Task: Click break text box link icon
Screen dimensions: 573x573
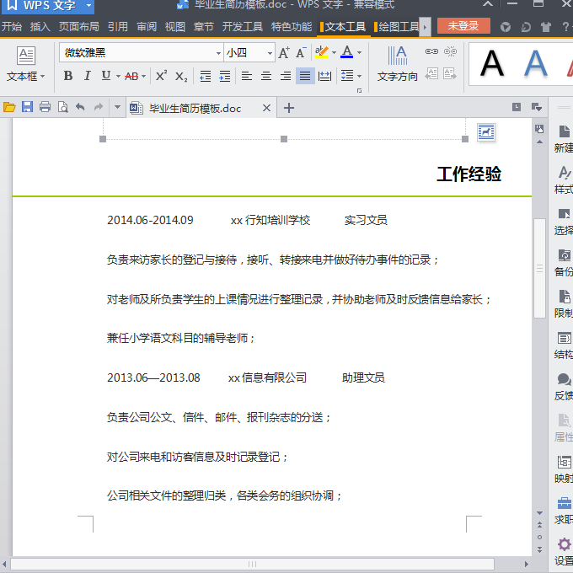Action: pyautogui.click(x=450, y=51)
